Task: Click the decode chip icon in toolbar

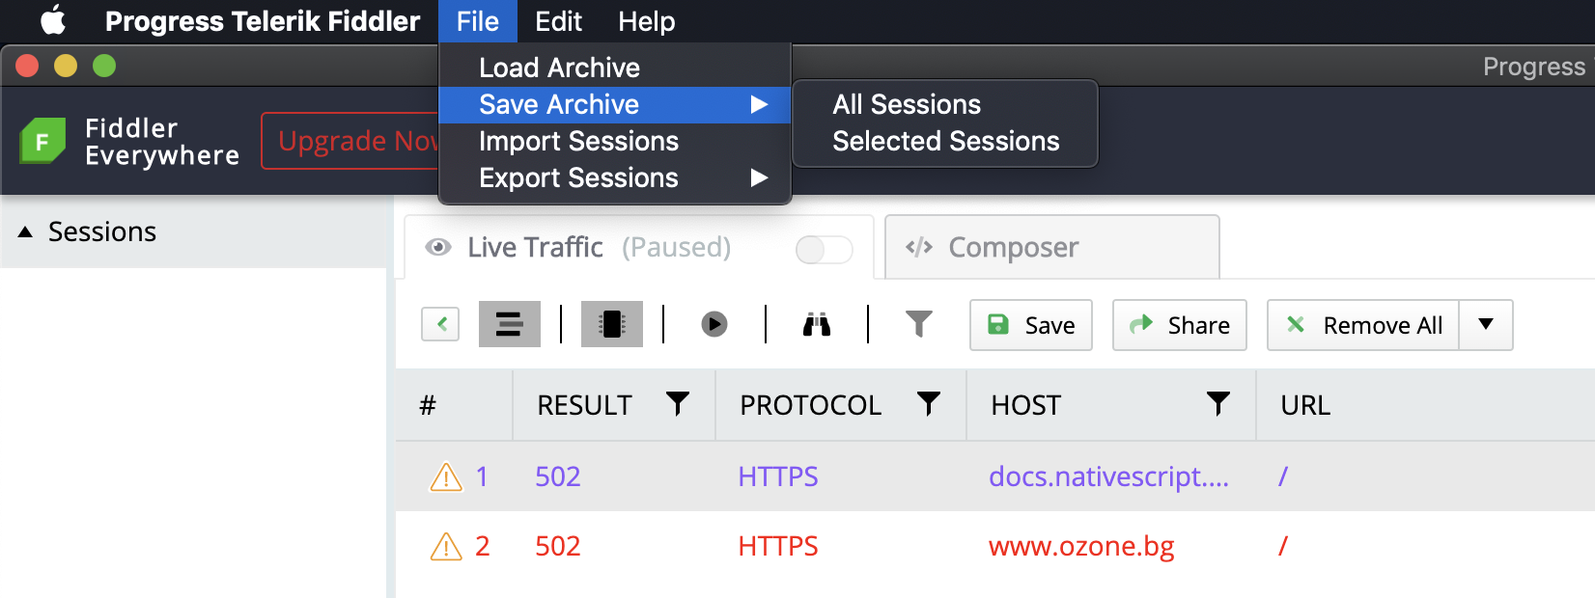Action: pyautogui.click(x=611, y=324)
